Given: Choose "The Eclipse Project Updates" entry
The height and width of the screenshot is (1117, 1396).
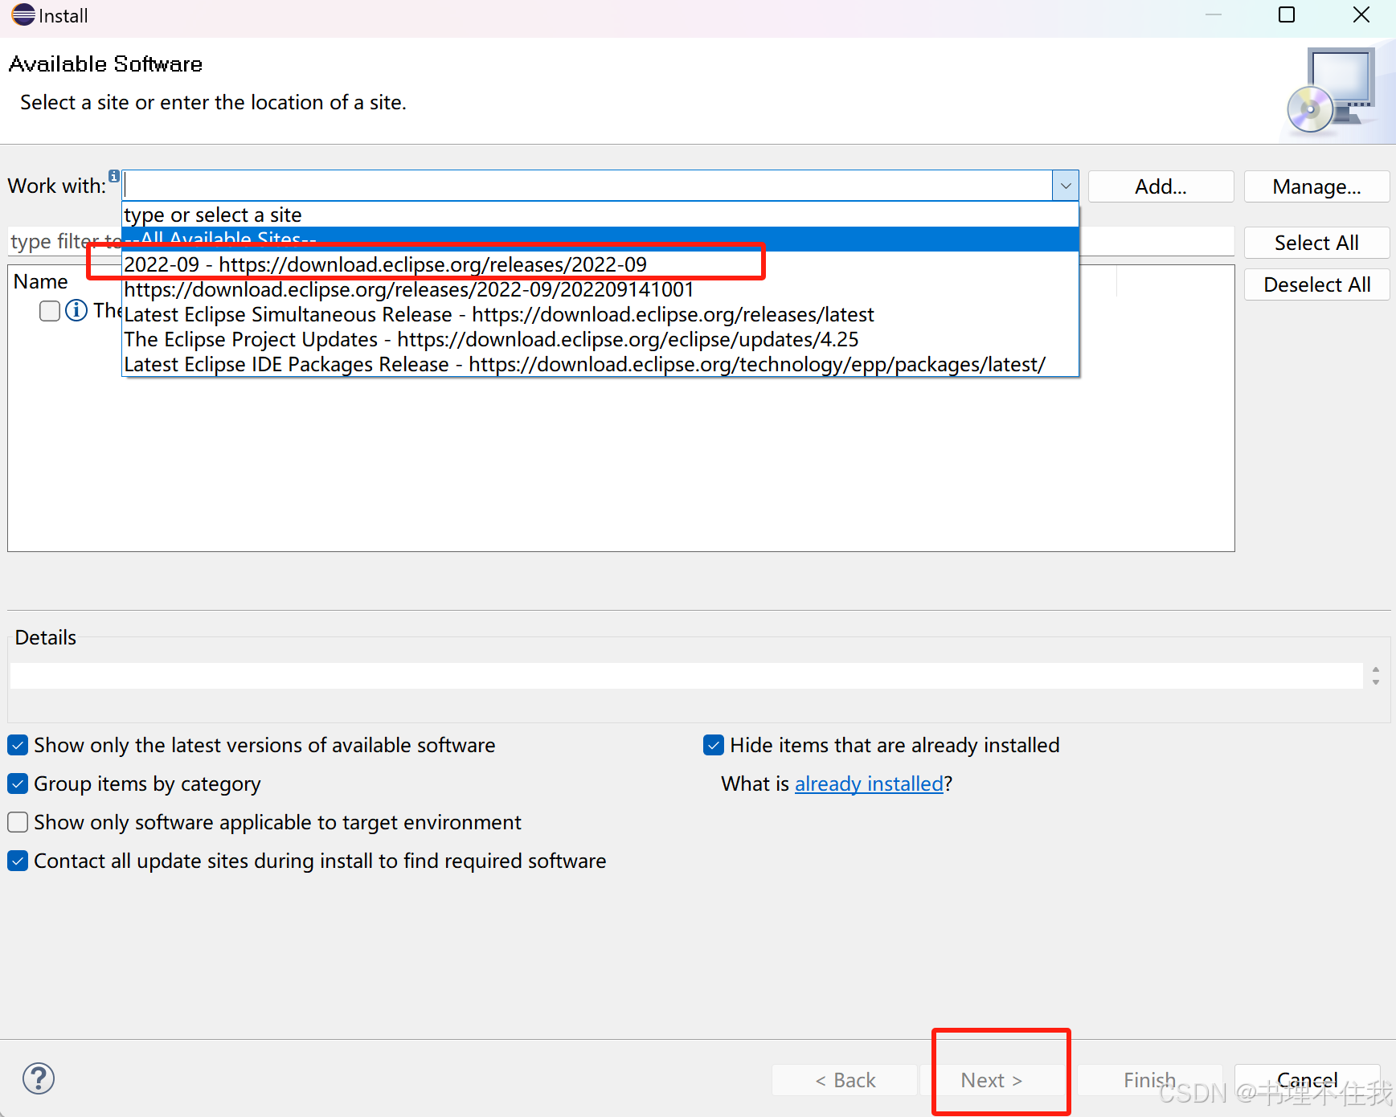Looking at the screenshot, I should click(490, 339).
